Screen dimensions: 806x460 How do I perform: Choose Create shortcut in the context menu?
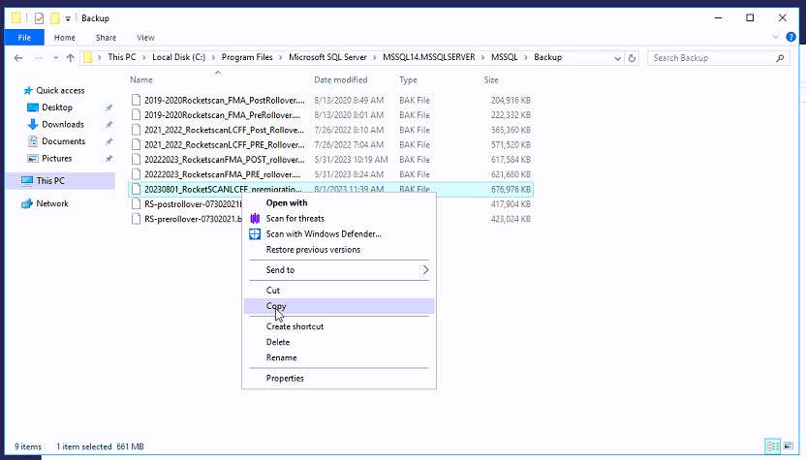pyautogui.click(x=294, y=326)
